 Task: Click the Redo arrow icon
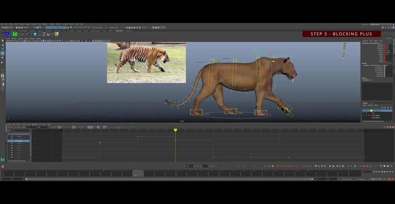pyautogui.click(x=27, y=27)
